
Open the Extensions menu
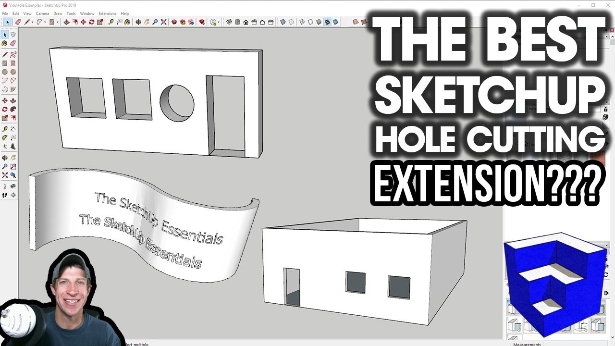[x=107, y=13]
